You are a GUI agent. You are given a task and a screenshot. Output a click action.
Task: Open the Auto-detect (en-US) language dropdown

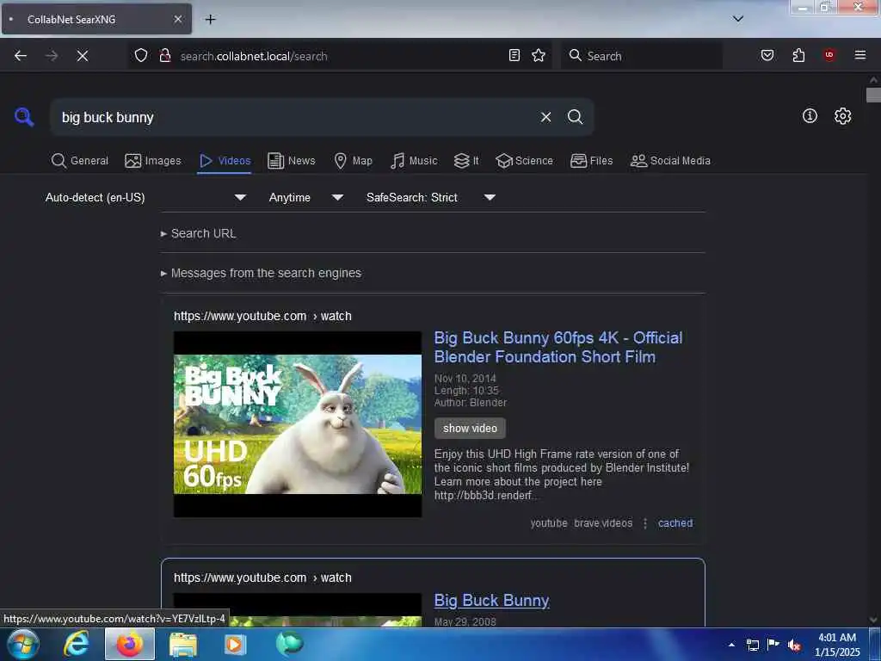(145, 197)
